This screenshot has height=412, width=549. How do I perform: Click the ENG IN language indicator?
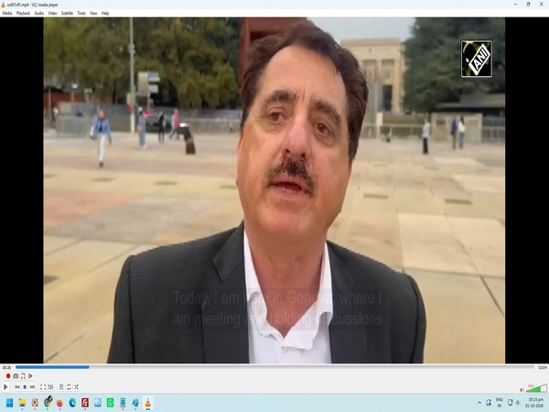click(500, 403)
